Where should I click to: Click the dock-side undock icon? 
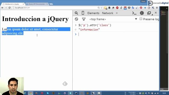[x=149, y=13]
